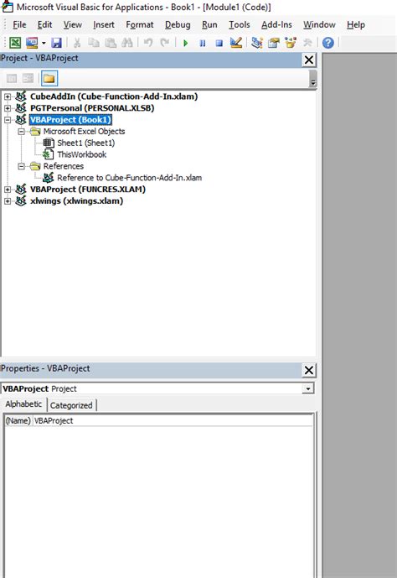Collapse the VBAProject (Book1) node
This screenshot has height=578, width=397.
point(8,120)
